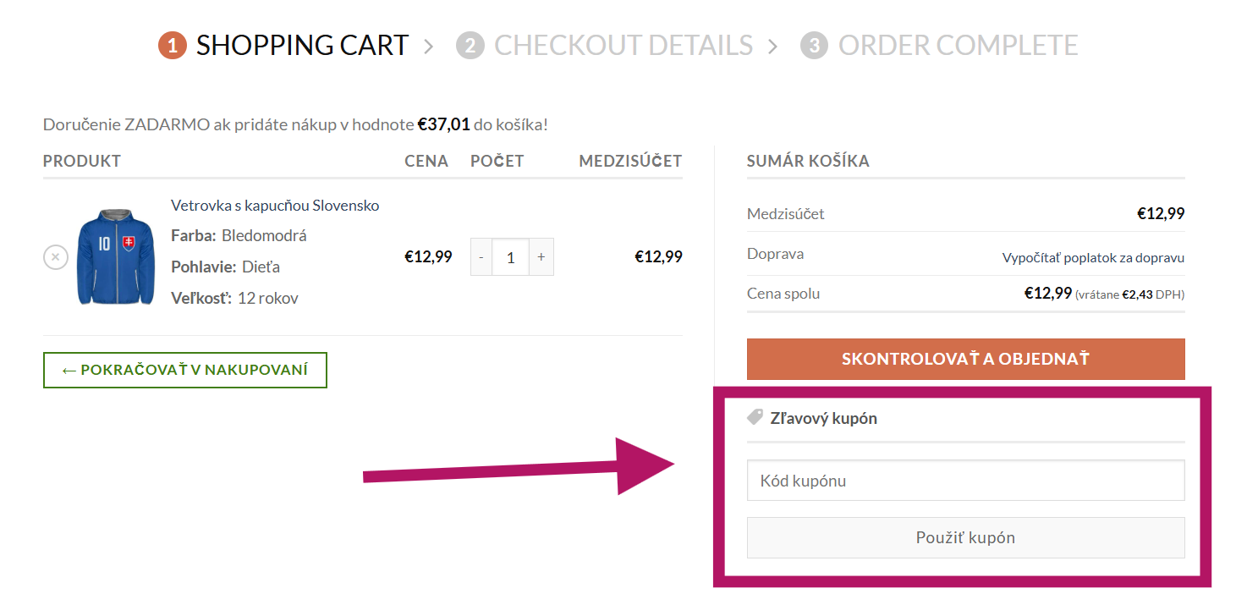Click the step 2 circle icon
Viewport: 1236px width, 594px height.
coord(470,46)
